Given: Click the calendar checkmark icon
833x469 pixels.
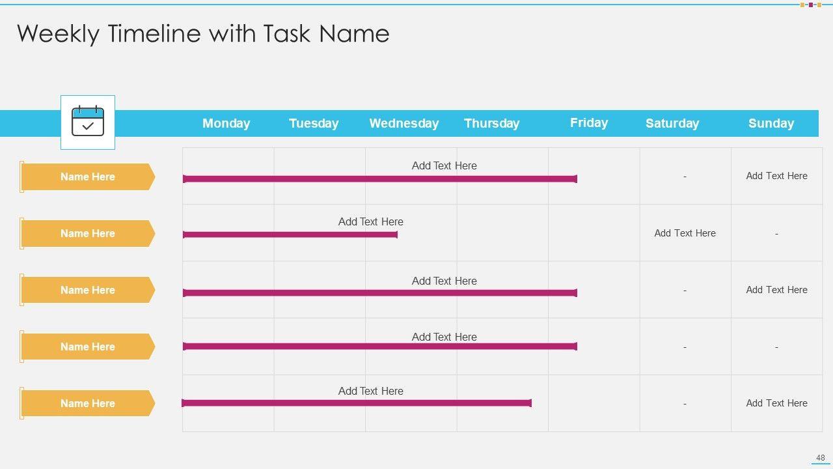Looking at the screenshot, I should [88, 122].
